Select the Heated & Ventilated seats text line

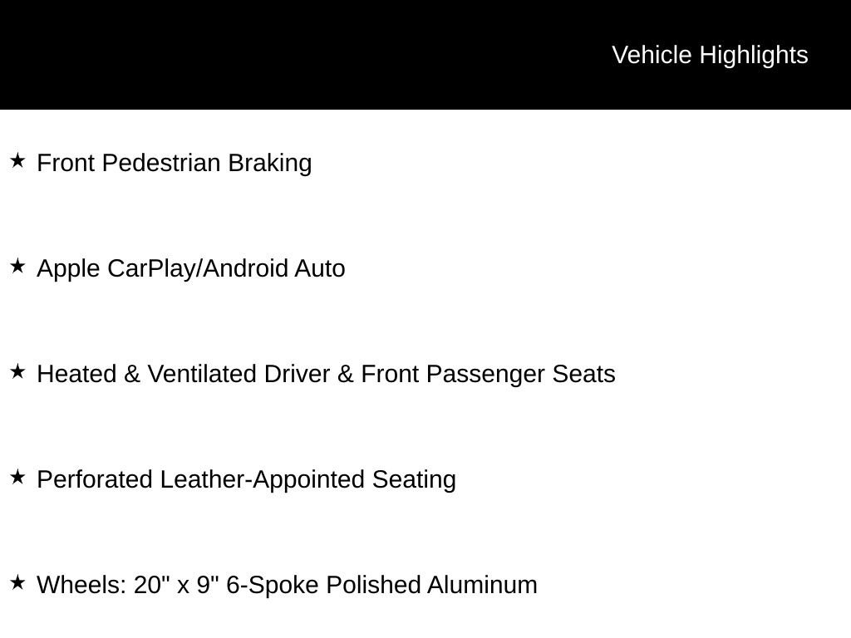point(326,374)
